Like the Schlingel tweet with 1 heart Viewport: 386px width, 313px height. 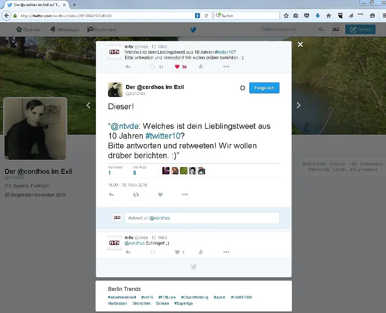(x=177, y=252)
